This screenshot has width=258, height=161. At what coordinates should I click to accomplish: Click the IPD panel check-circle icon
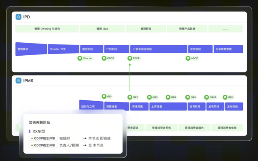(19, 17)
